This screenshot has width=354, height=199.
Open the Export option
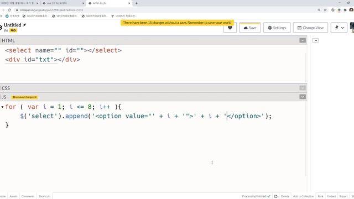pyautogui.click(x=343, y=196)
